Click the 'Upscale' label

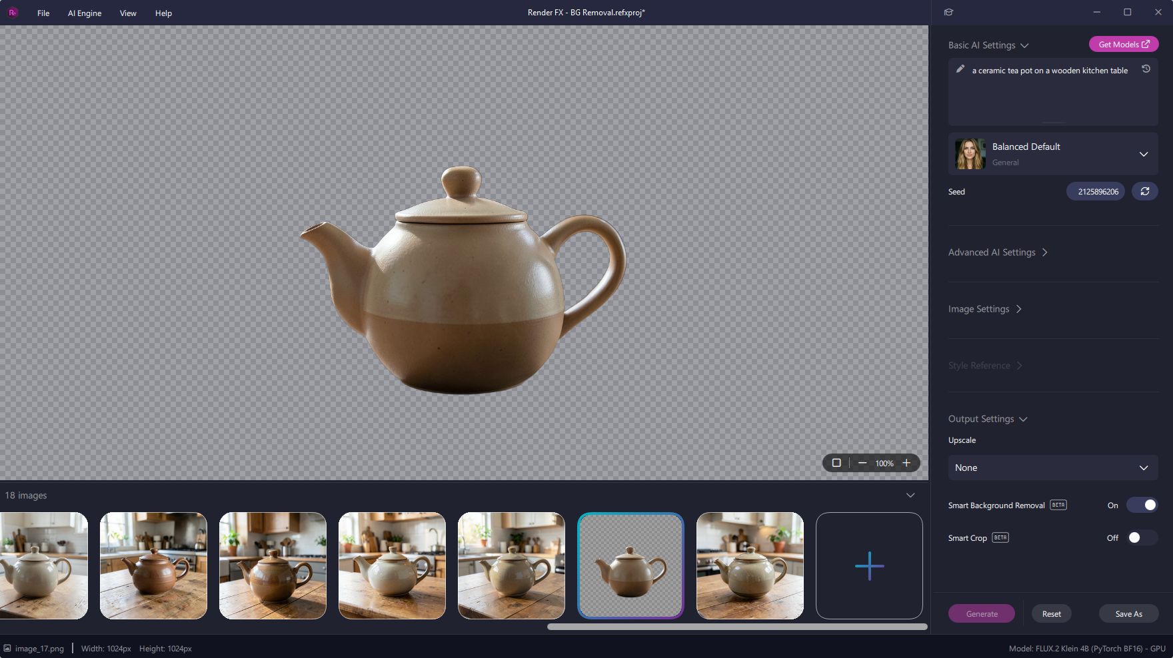coord(962,440)
